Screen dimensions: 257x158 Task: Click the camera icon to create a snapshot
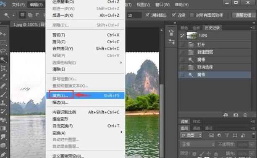pyautogui.click(x=236, y=115)
